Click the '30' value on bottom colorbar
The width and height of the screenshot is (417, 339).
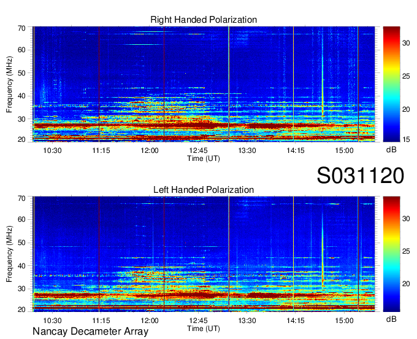pyautogui.click(x=406, y=219)
